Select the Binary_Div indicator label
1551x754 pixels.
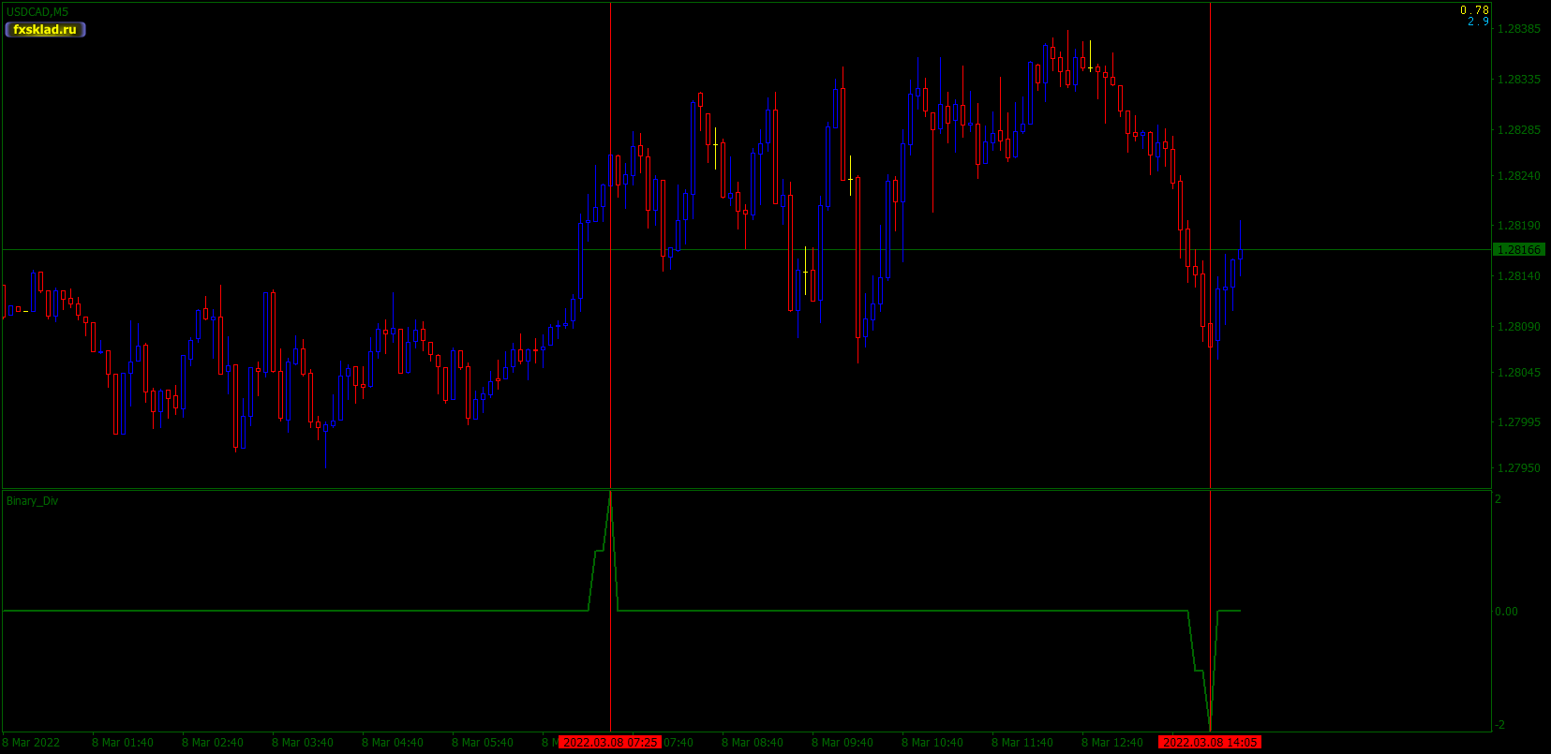(x=32, y=501)
